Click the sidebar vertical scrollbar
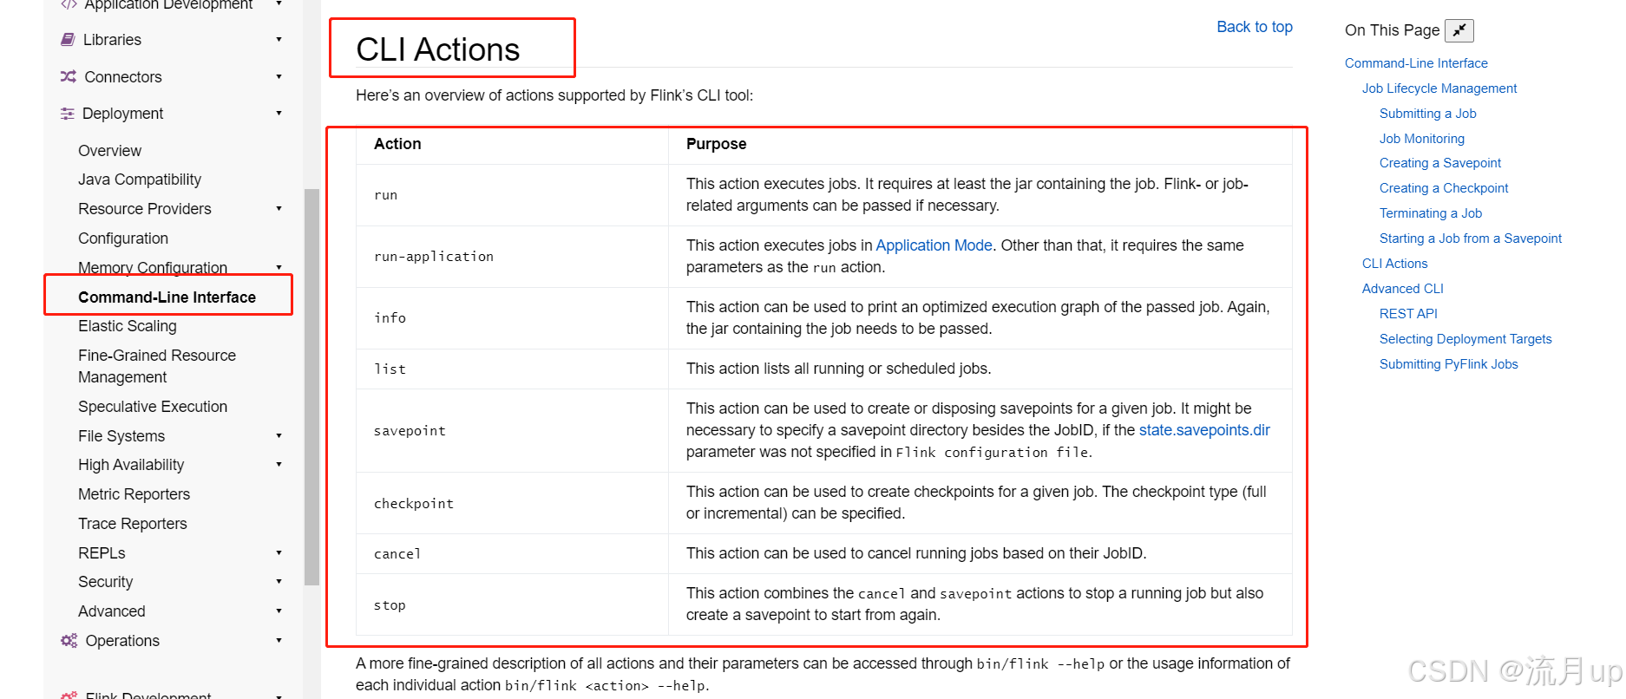1626x699 pixels. (x=311, y=387)
